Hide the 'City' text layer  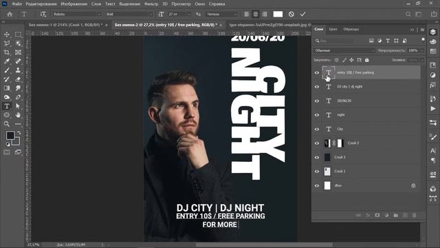pos(317,129)
